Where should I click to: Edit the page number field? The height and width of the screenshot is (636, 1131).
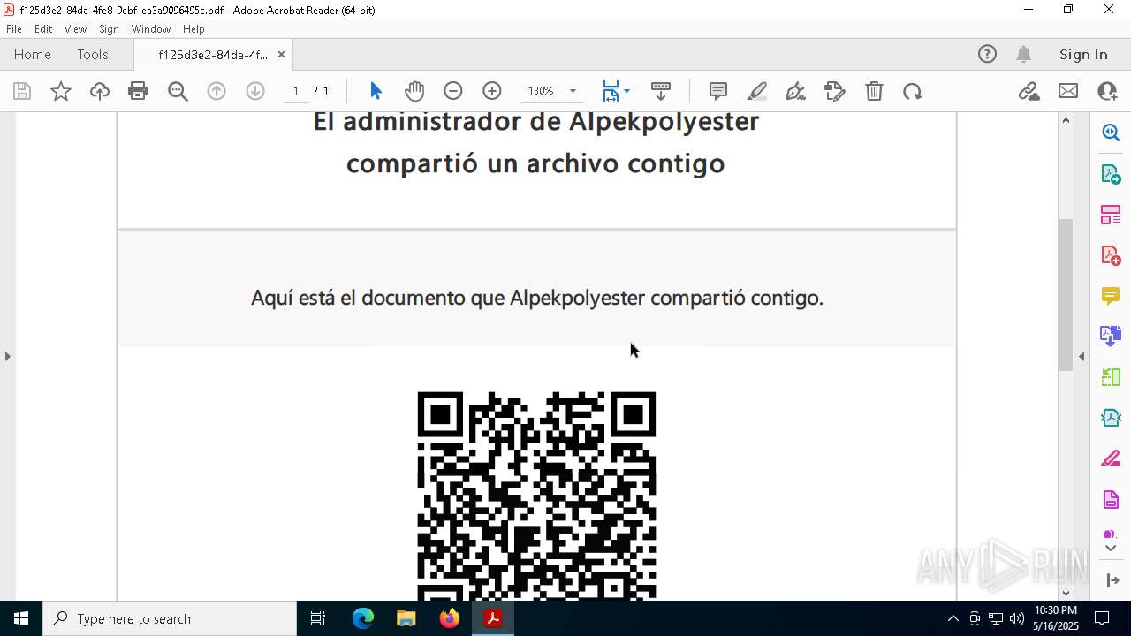tap(295, 91)
